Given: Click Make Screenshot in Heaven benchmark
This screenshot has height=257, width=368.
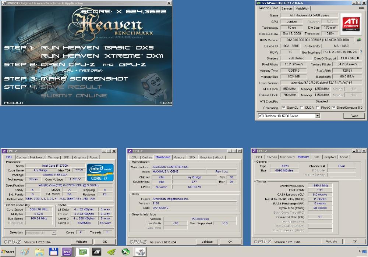Looking at the screenshot, I should [x=85, y=79].
